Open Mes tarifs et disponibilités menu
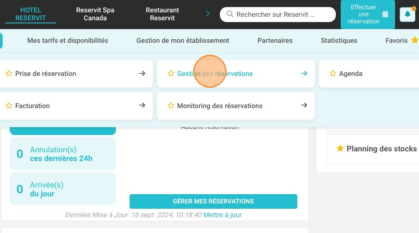The image size is (419, 233). [x=68, y=41]
